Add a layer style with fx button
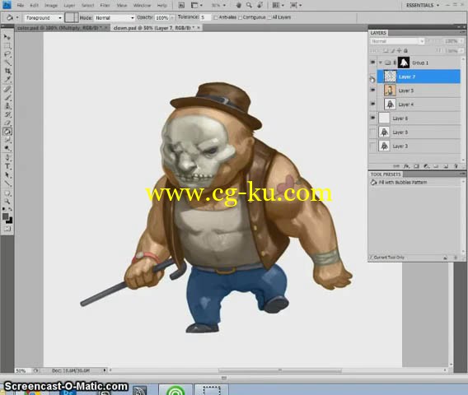Viewport: 468px width, 395px height. point(406,166)
